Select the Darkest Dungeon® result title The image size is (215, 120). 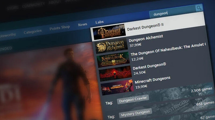(149, 66)
